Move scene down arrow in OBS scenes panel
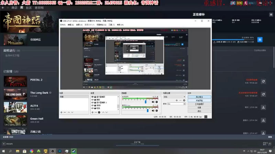 (72, 113)
